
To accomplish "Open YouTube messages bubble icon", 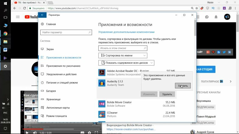I will (207, 17).
